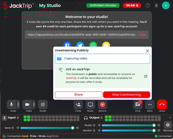This screenshot has width=173, height=139.
Task: Open the help question mark icon
Action: click(148, 5)
